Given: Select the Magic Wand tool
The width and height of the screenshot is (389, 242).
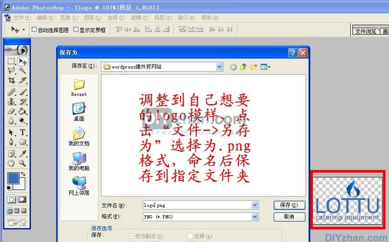Looking at the screenshot, I should coord(23,71).
